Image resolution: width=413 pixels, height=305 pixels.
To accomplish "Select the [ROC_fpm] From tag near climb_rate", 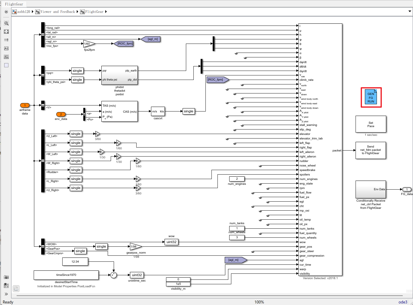I will click(218, 80).
